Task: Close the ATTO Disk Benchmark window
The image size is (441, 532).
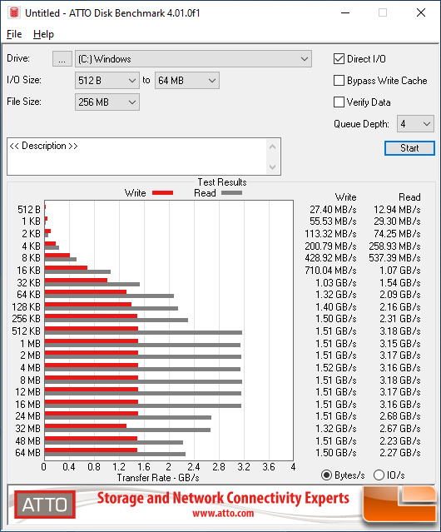Action: pyautogui.click(x=421, y=12)
